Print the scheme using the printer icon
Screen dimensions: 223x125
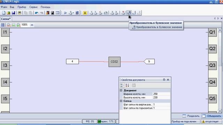click(x=20, y=13)
